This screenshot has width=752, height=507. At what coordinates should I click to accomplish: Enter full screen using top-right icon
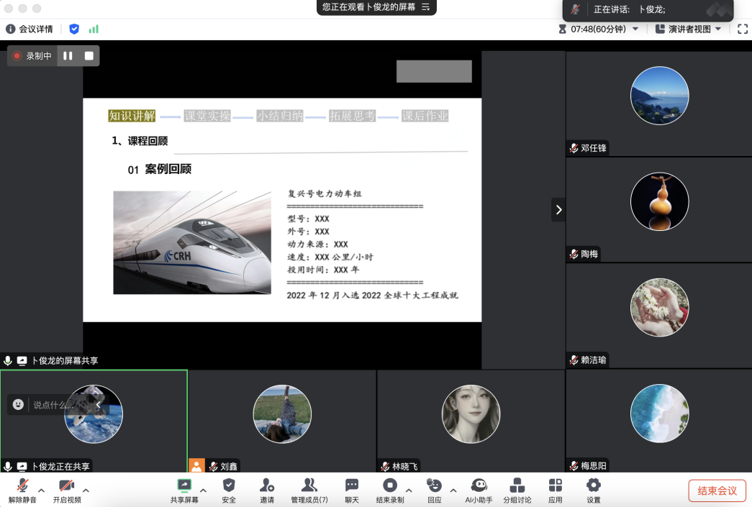point(743,29)
